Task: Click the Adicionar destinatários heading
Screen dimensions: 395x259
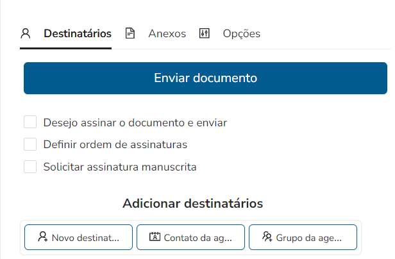Action: coord(192,204)
